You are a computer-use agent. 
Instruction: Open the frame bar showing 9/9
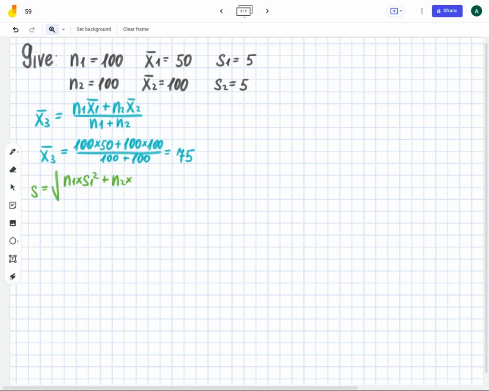pyautogui.click(x=244, y=11)
